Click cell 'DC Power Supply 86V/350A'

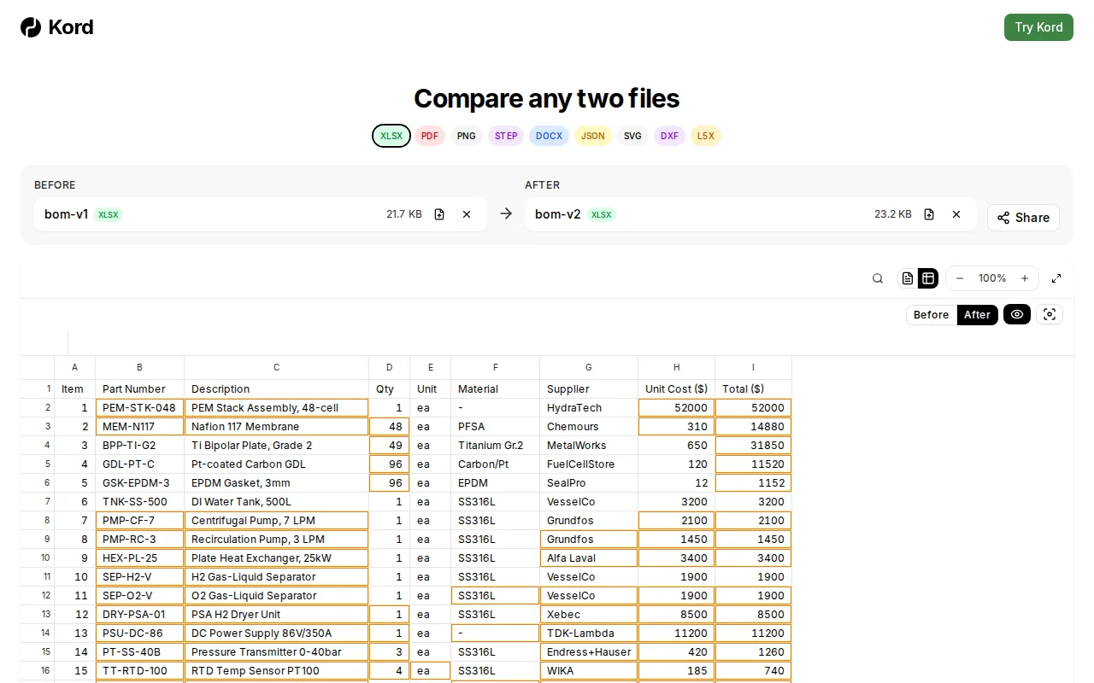tap(276, 633)
